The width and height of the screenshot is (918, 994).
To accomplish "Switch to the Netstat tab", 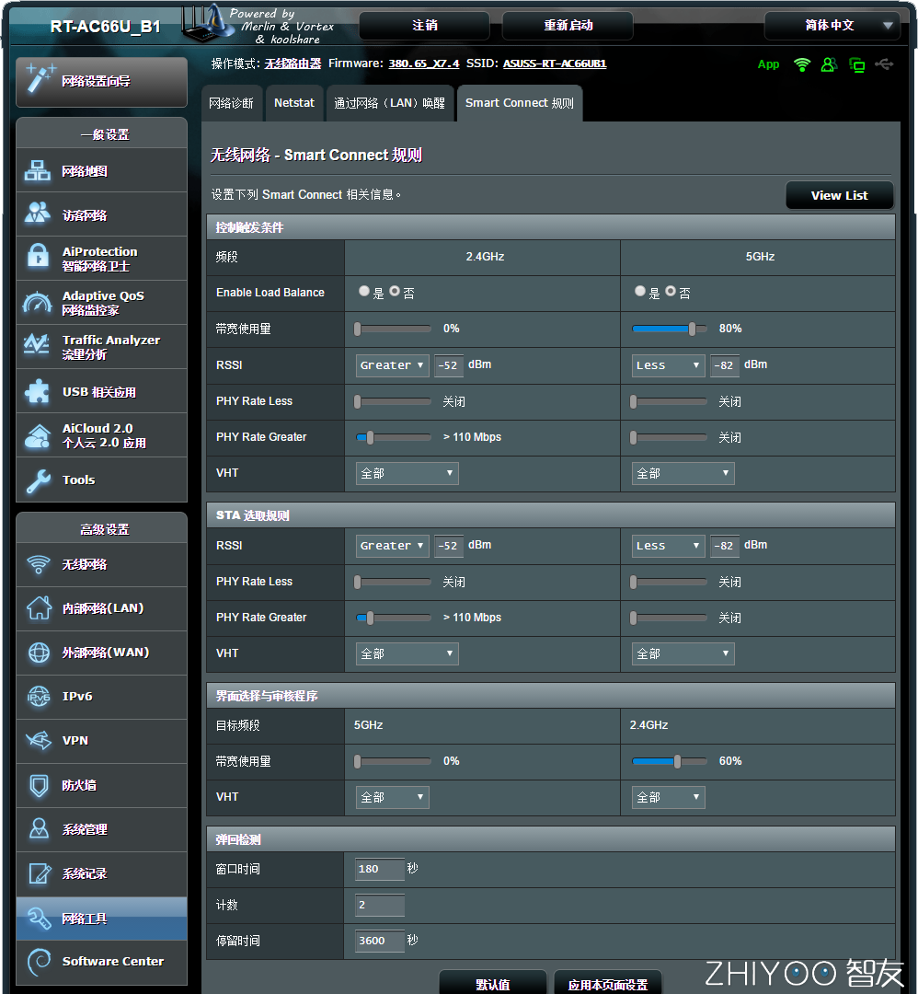I will [294, 103].
